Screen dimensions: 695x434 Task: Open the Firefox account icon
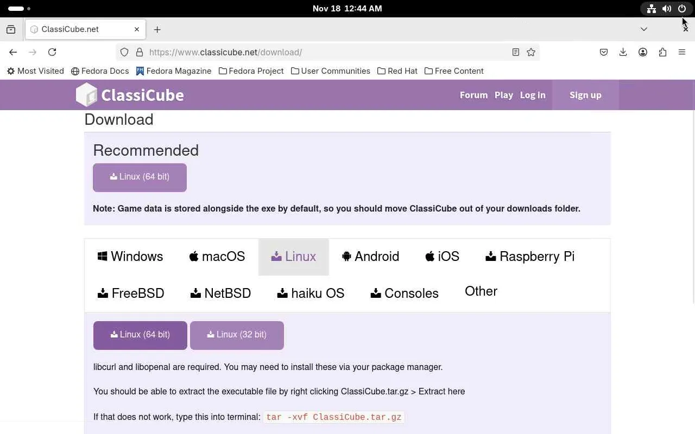(x=643, y=52)
